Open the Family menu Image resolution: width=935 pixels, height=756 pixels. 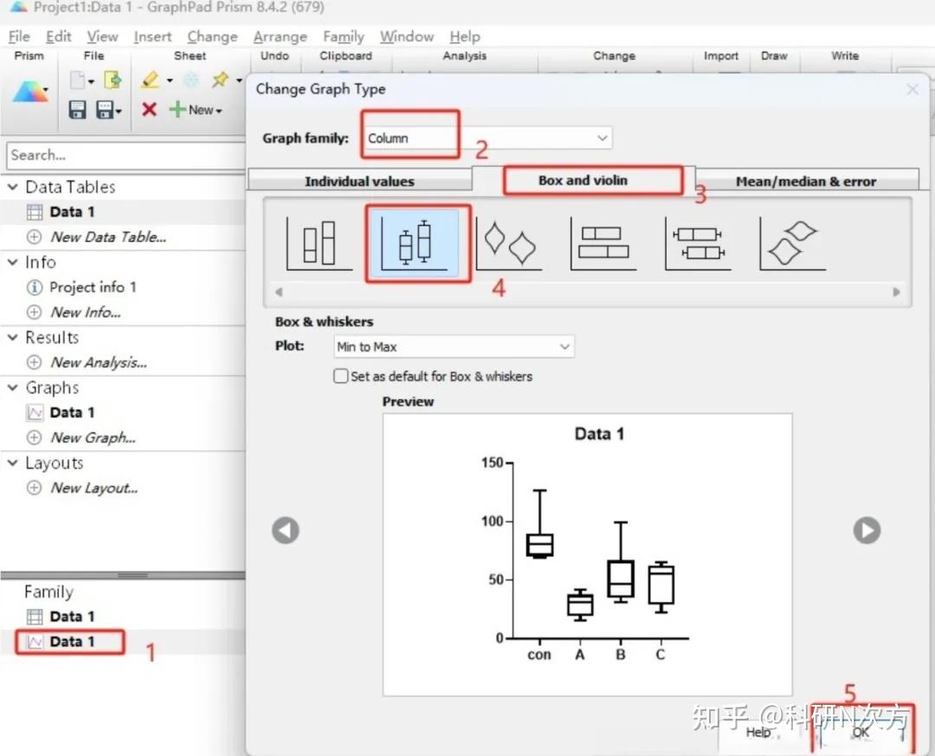click(344, 37)
